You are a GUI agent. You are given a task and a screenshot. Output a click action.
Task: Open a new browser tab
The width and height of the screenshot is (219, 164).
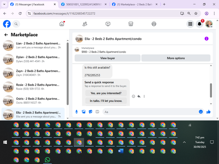tap(164, 4)
